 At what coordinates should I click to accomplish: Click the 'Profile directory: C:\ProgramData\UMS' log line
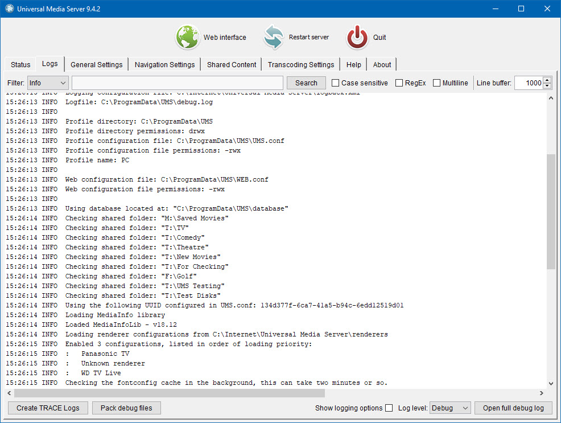point(109,121)
